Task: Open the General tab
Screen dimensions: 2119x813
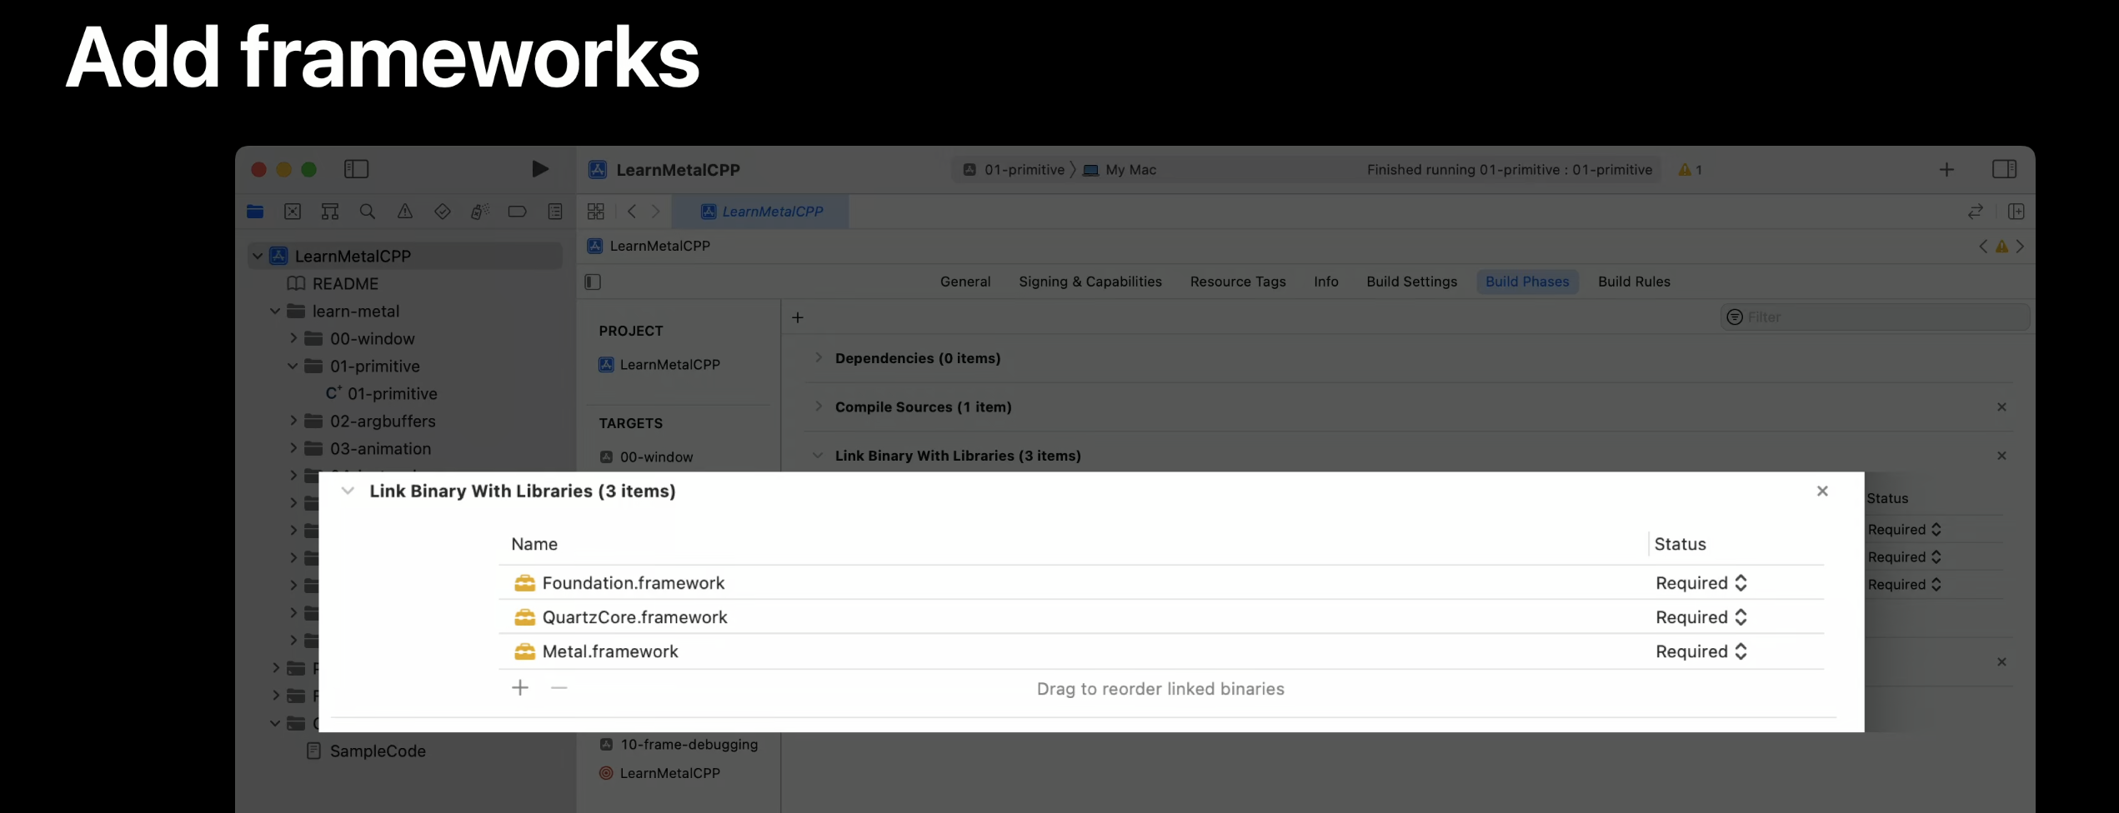Action: click(965, 282)
